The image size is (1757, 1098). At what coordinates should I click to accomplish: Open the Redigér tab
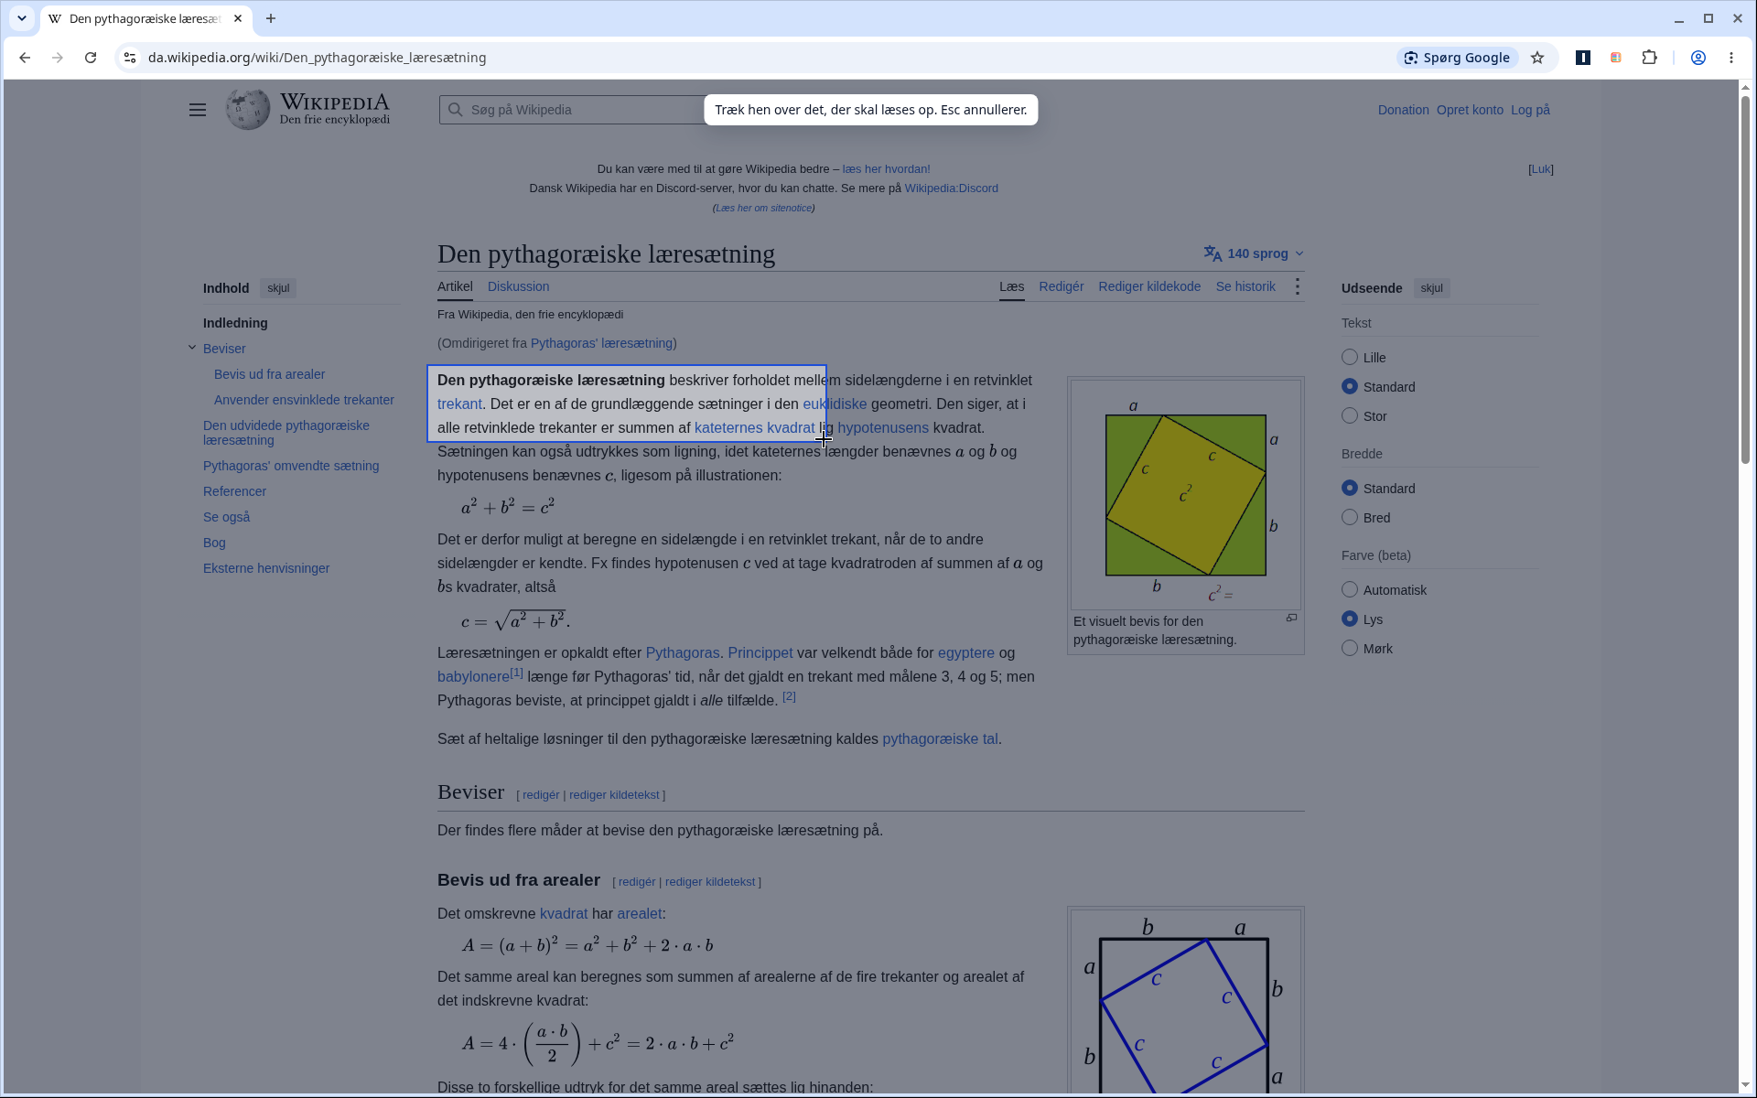[x=1061, y=286]
